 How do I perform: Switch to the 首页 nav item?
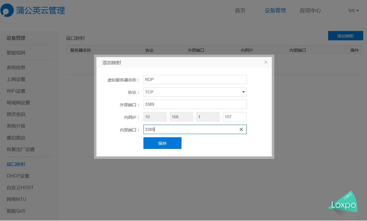point(240,10)
